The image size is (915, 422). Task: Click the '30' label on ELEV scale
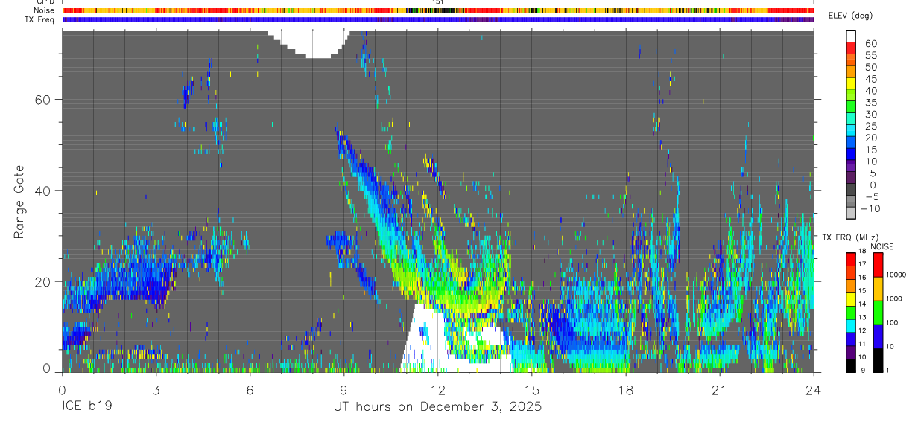click(870, 114)
